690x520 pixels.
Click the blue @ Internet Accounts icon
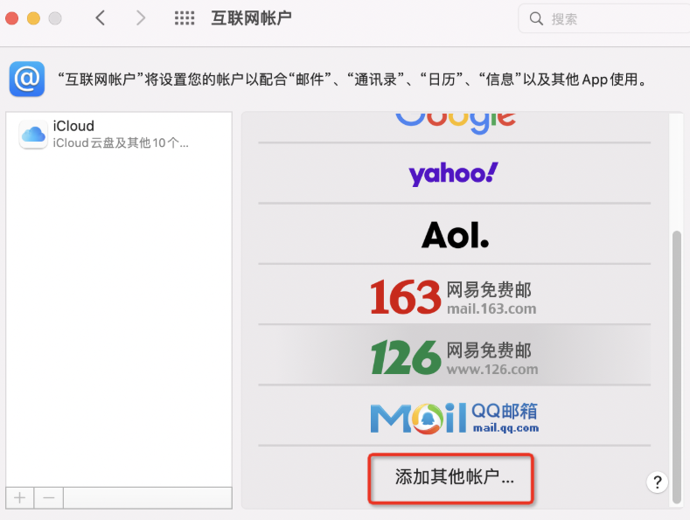27,79
